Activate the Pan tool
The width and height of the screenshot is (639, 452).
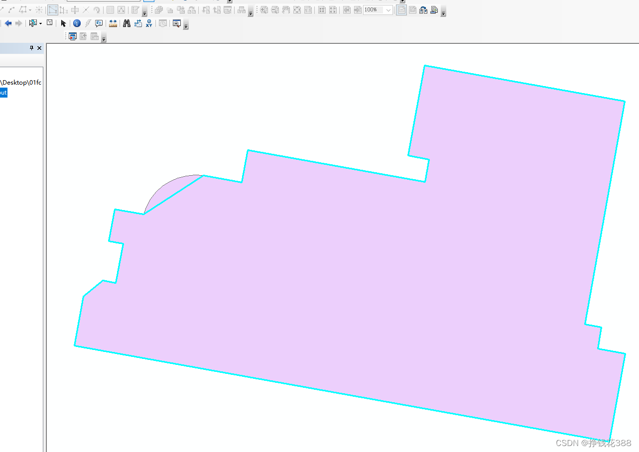tap(285, 10)
